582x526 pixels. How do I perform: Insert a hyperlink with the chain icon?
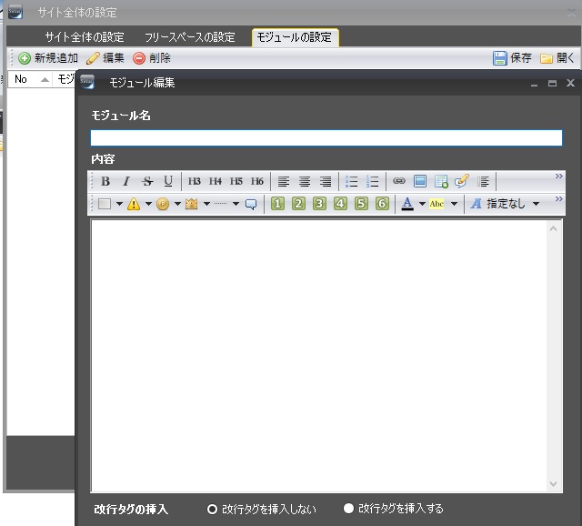point(398,181)
